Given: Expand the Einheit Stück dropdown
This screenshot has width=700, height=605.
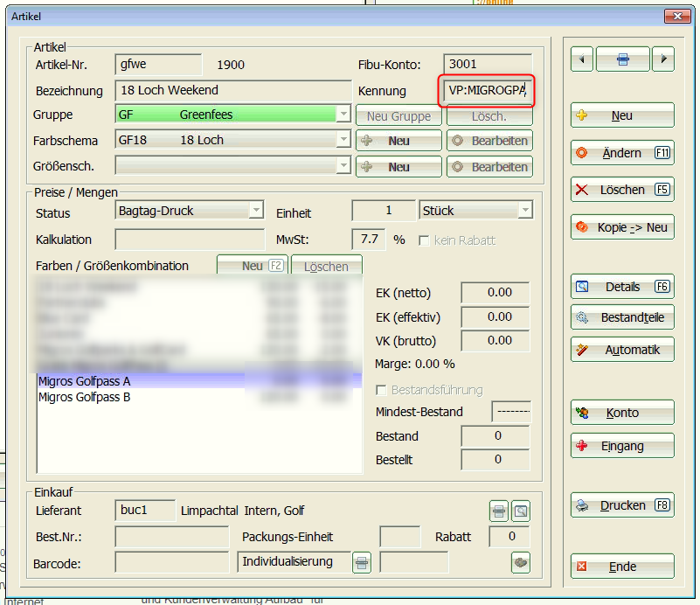Looking at the screenshot, I should (x=524, y=211).
